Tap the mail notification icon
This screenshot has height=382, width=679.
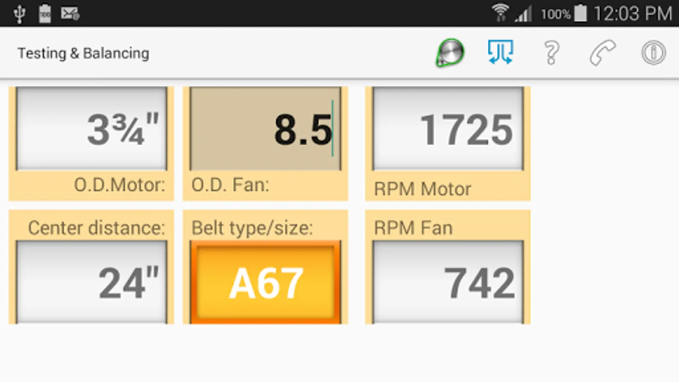coord(70,14)
